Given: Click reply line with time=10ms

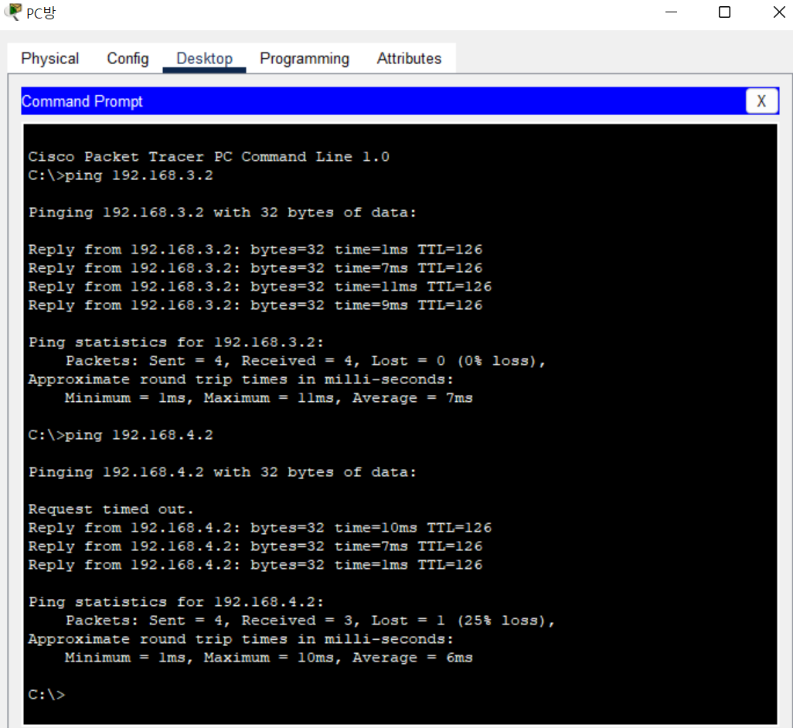Looking at the screenshot, I should 260,528.
